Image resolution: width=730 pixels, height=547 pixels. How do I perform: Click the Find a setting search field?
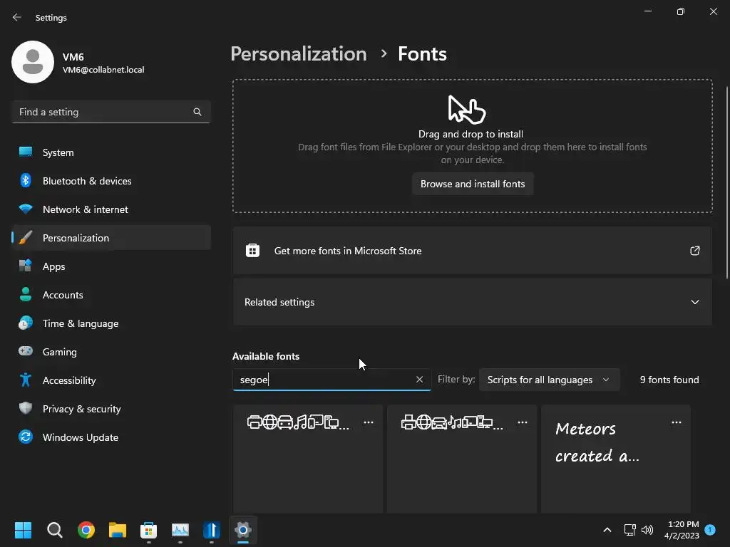(111, 112)
